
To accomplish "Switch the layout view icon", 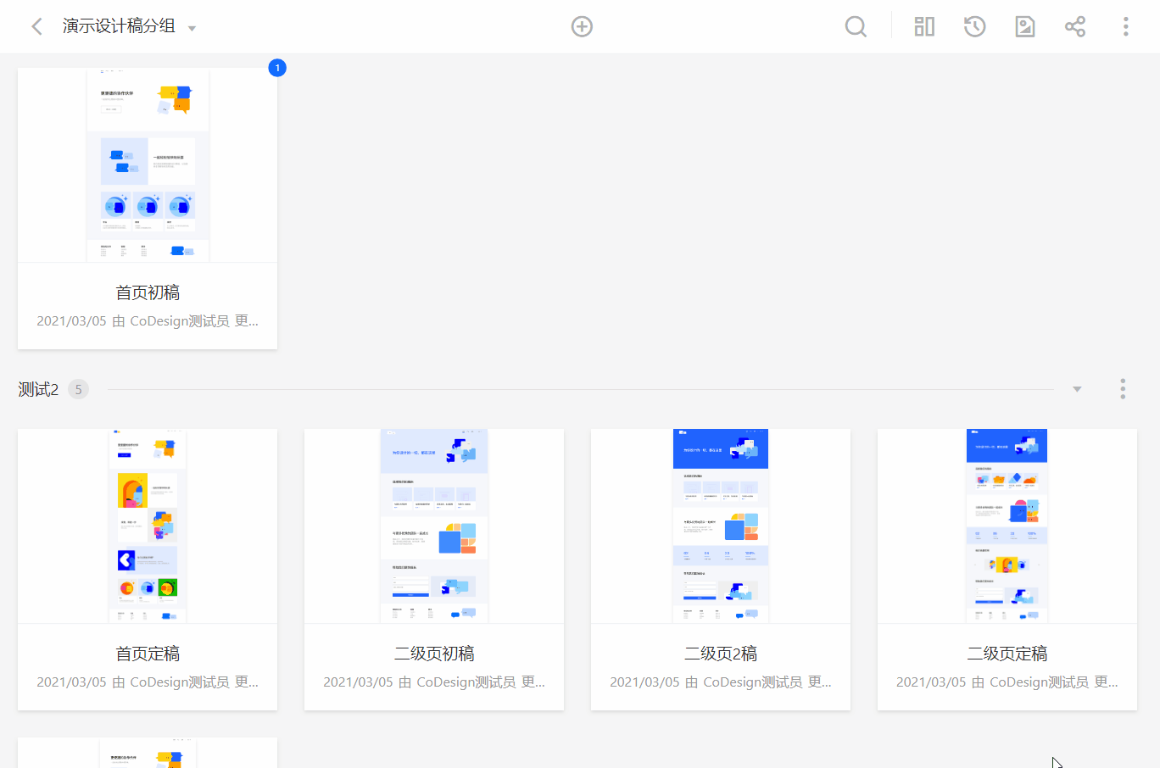I will pos(924,26).
